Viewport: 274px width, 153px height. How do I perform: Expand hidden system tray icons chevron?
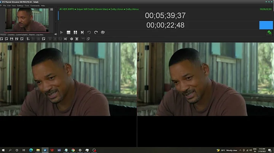point(240,150)
